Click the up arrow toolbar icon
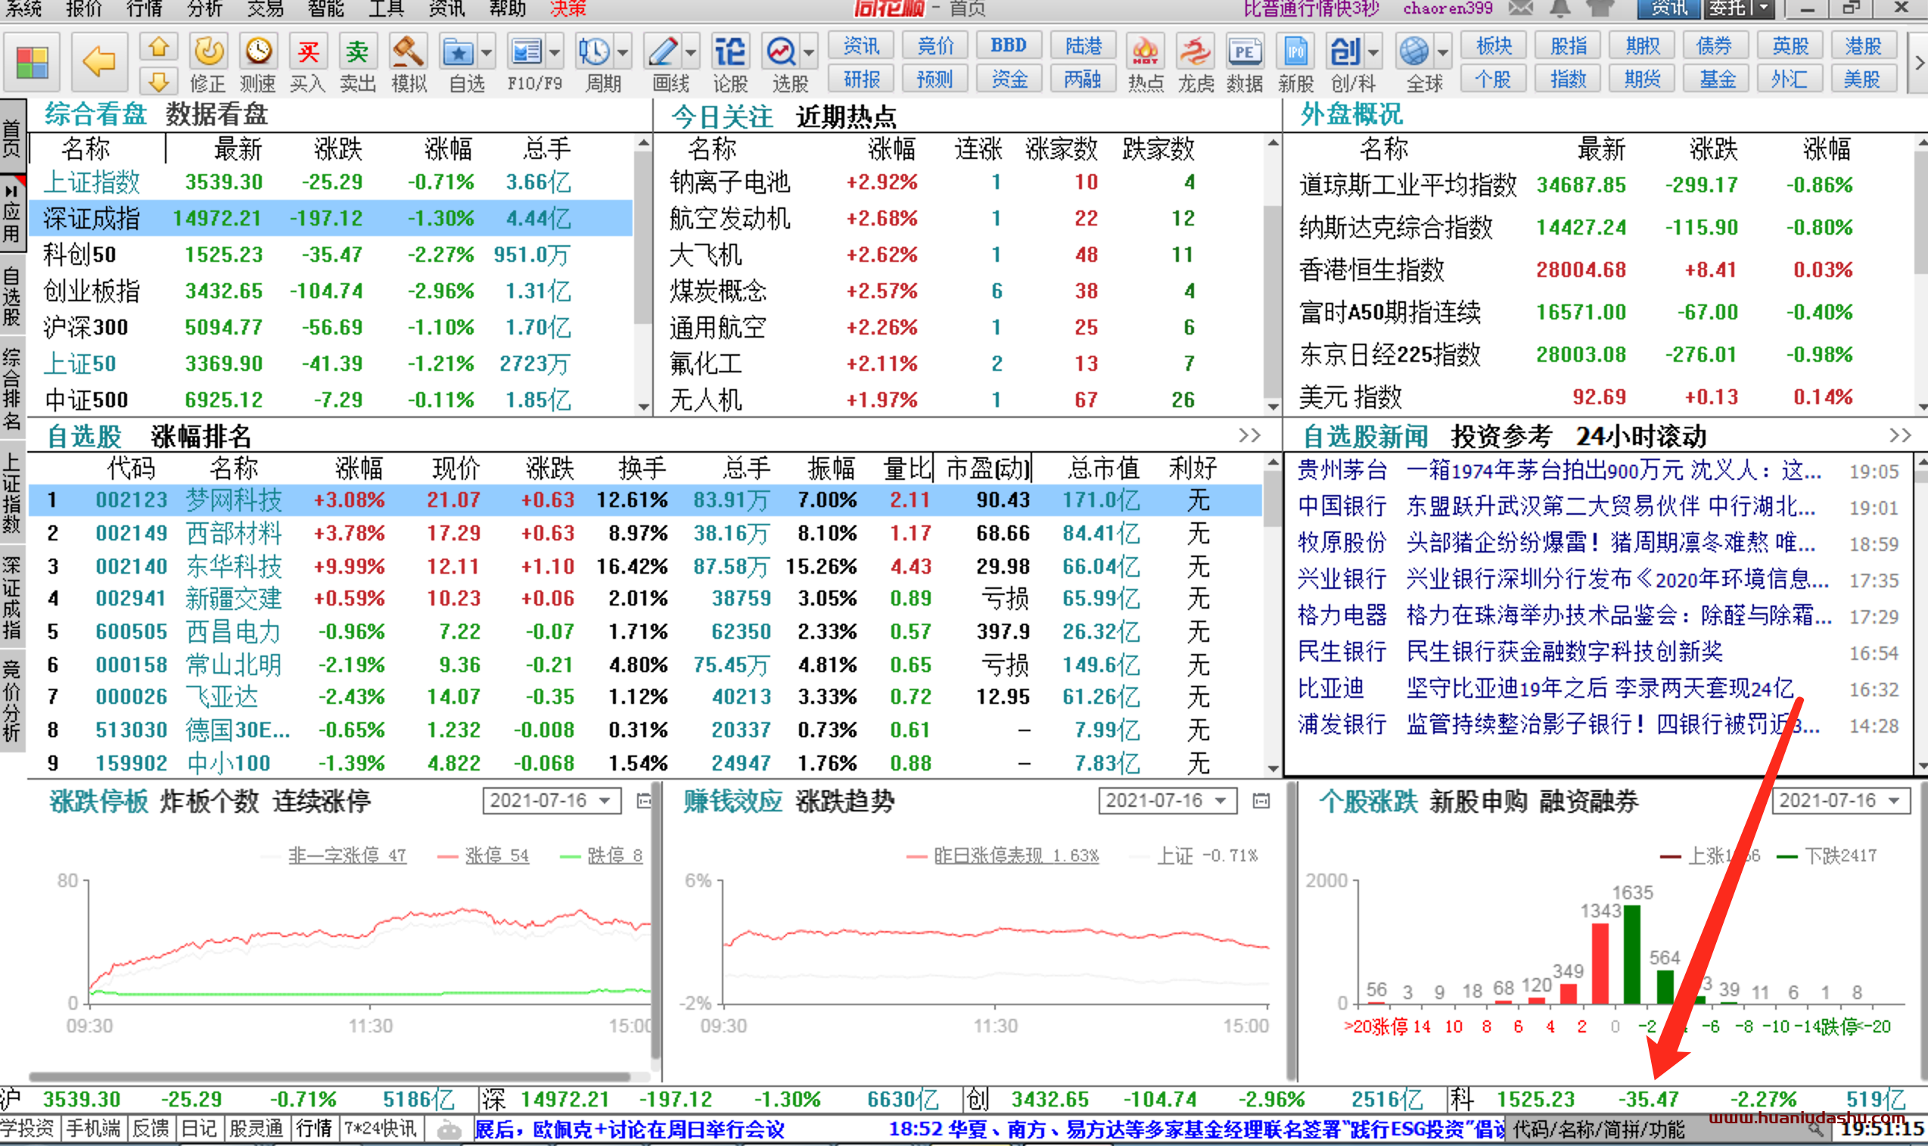The width and height of the screenshot is (1928, 1146). 158,47
